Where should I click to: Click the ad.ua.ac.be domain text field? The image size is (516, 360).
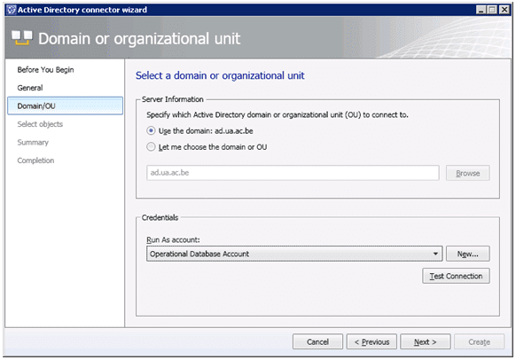click(293, 173)
